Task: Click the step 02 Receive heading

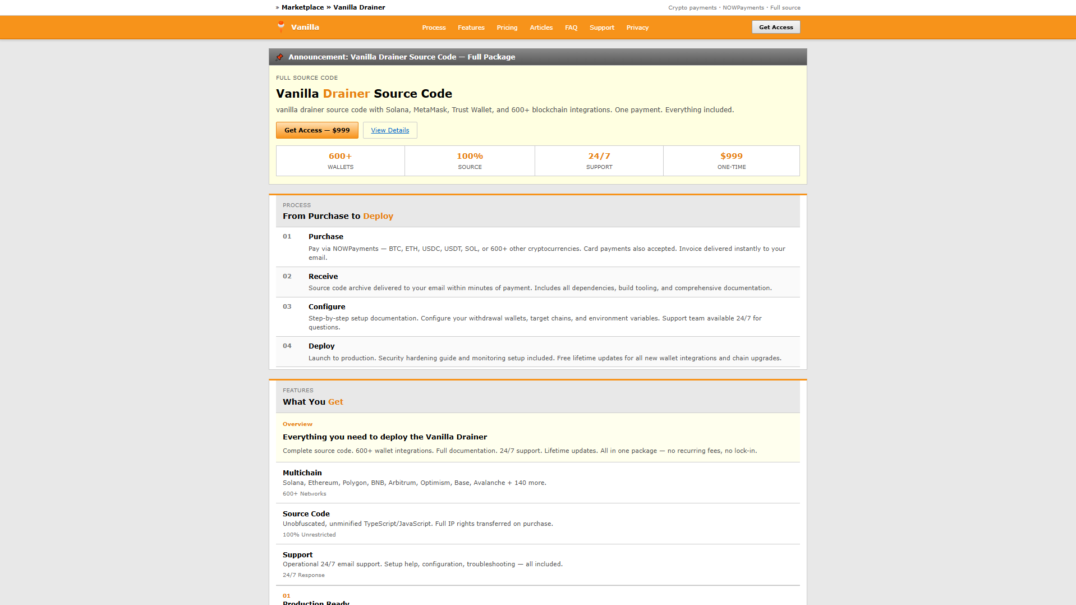Action: (x=323, y=277)
